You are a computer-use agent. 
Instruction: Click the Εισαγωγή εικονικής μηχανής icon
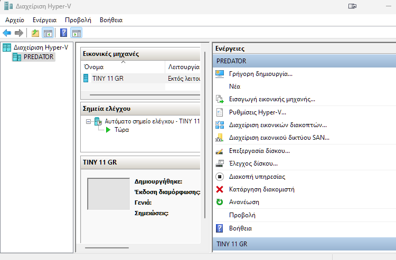(220, 99)
